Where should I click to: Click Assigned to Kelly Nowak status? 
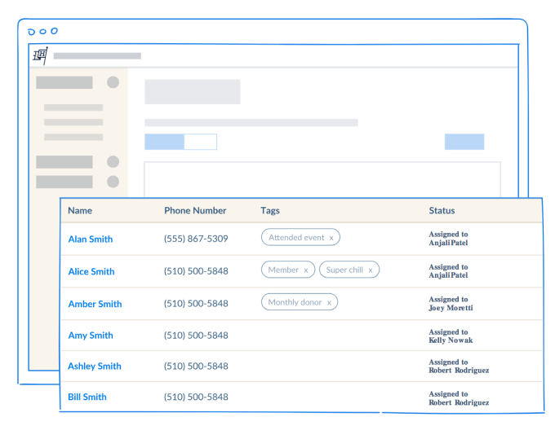click(x=451, y=336)
